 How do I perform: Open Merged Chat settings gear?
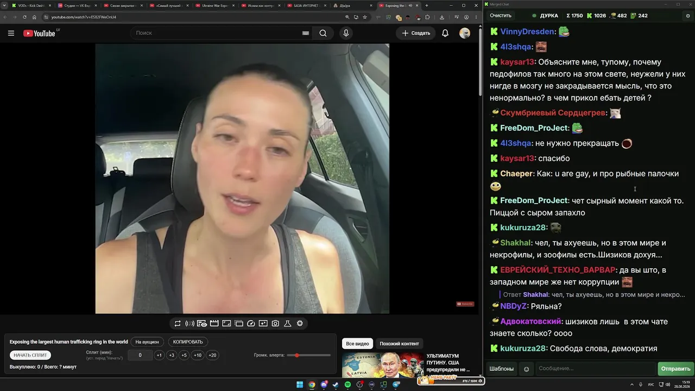click(x=688, y=16)
